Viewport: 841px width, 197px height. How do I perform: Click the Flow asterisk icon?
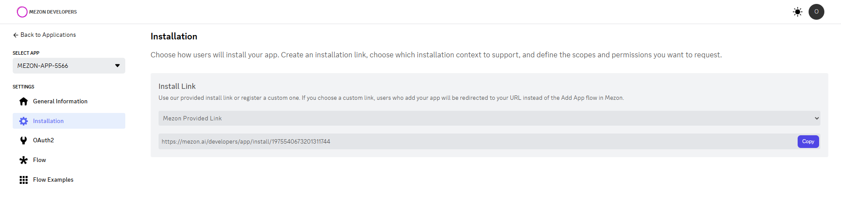24,160
